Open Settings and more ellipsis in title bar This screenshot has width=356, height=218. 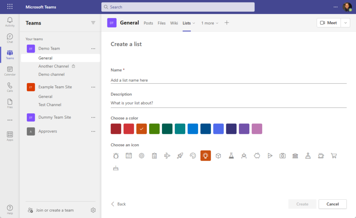[335, 7]
